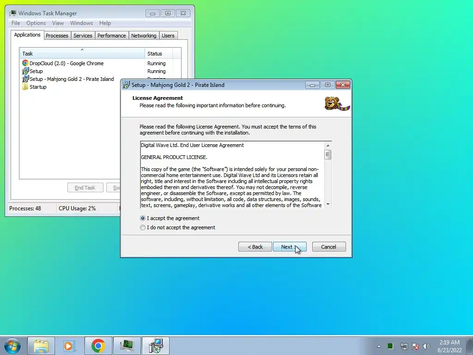Image resolution: width=473 pixels, height=355 pixels.
Task: Click the End Task button
Action: tap(85, 188)
